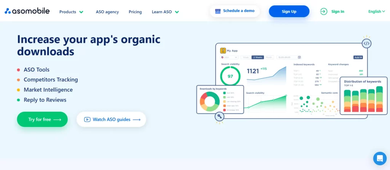Click the date range calendar icon
The image size is (390, 170).
(299, 57)
